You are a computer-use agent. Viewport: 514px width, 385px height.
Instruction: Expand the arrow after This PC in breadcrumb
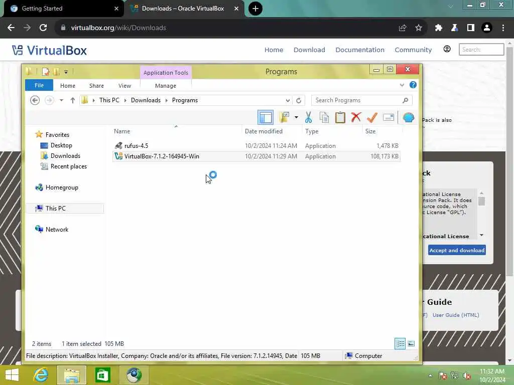125,100
